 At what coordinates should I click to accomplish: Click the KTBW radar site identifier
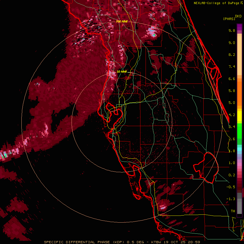click(156, 242)
